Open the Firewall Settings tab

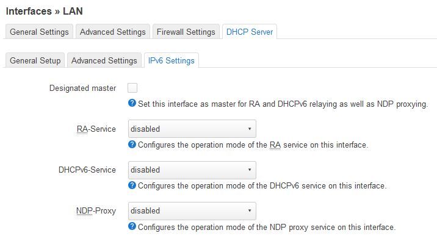(x=186, y=32)
